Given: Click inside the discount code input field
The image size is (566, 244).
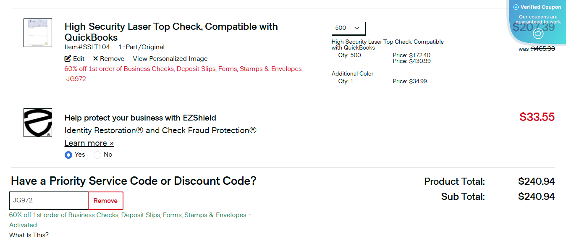Looking at the screenshot, I should [x=48, y=200].
